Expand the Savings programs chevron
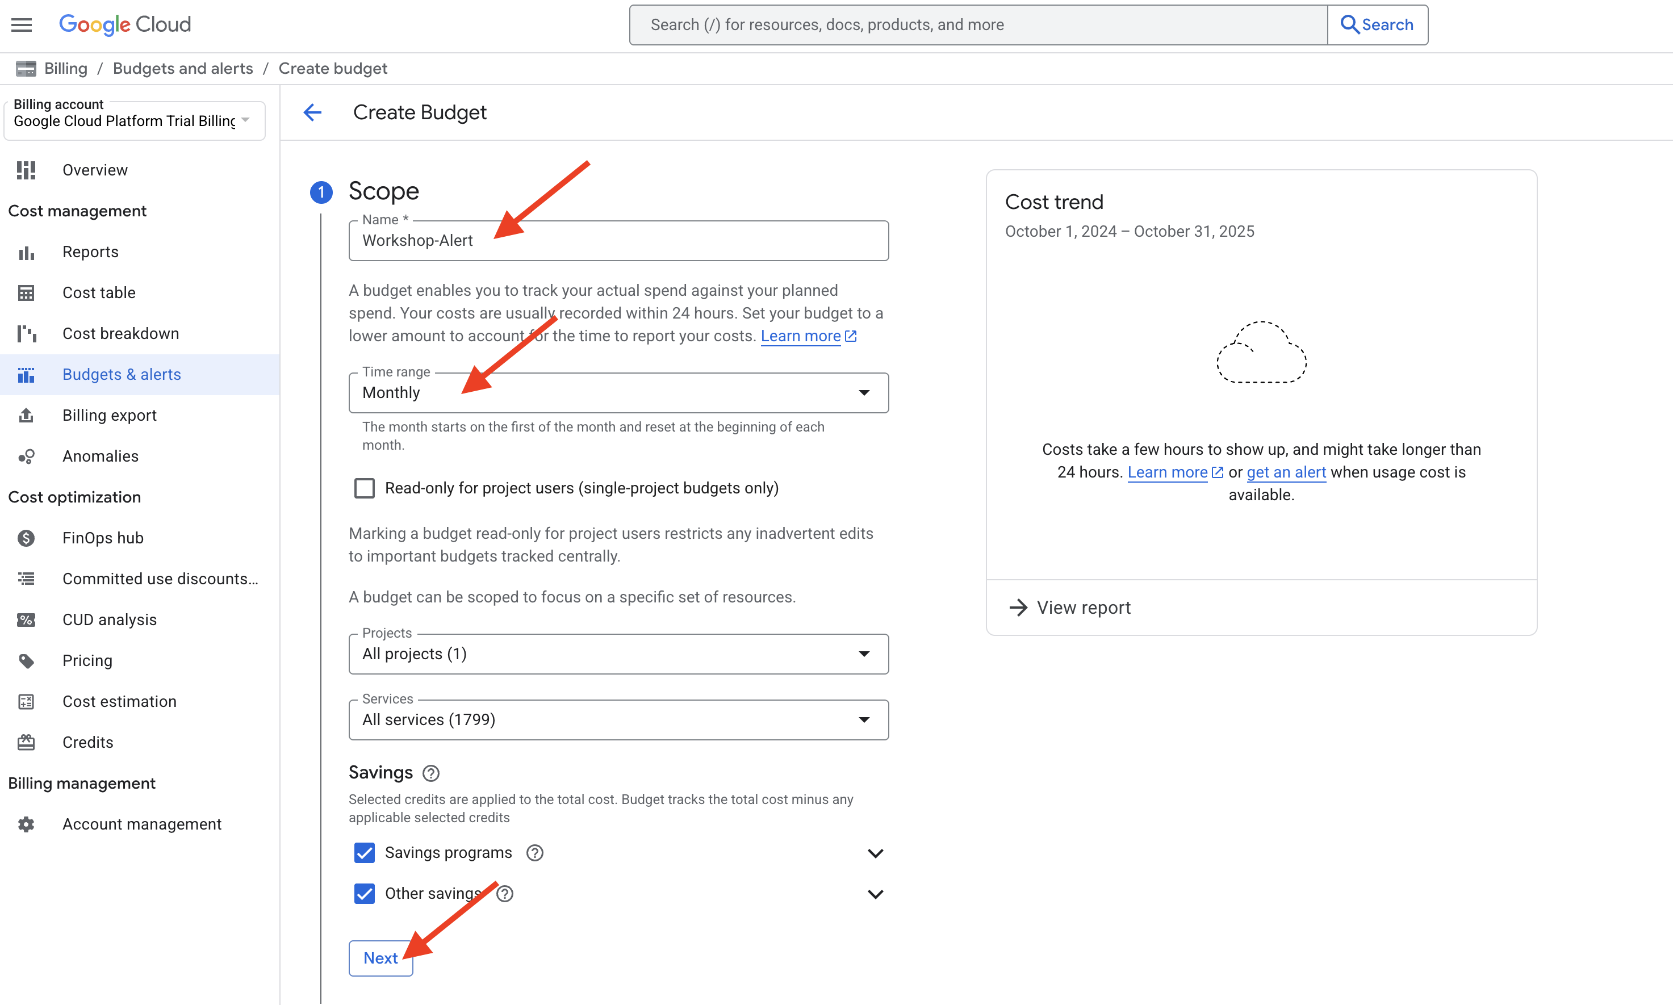The height and width of the screenshot is (1005, 1673). [x=875, y=853]
